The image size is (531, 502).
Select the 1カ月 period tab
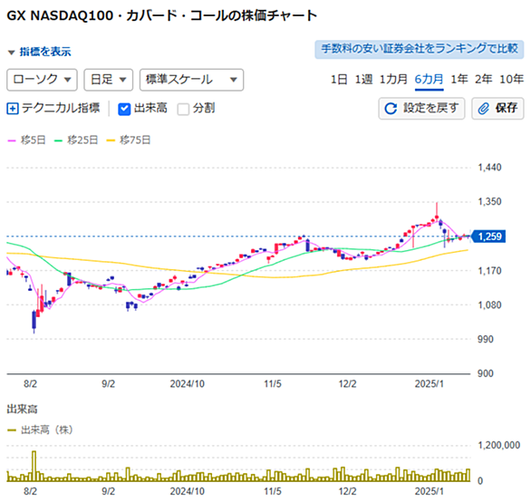tap(393, 79)
